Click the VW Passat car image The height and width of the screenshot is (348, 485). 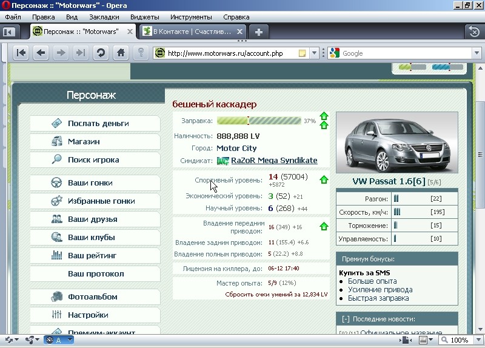pos(397,142)
